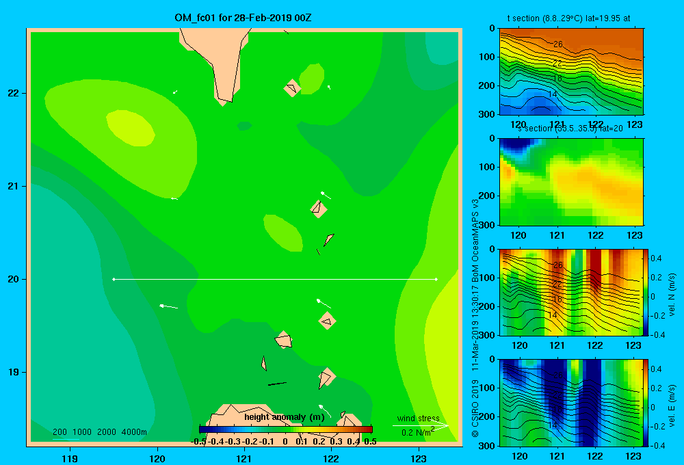
Task: Open the temperature section plot
Action: tap(571, 72)
